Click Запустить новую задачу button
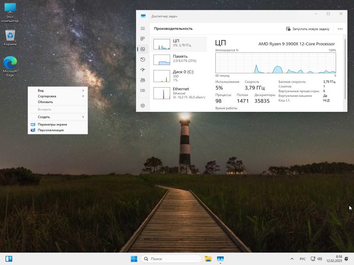The image size is (354, 265). pyautogui.click(x=308, y=29)
